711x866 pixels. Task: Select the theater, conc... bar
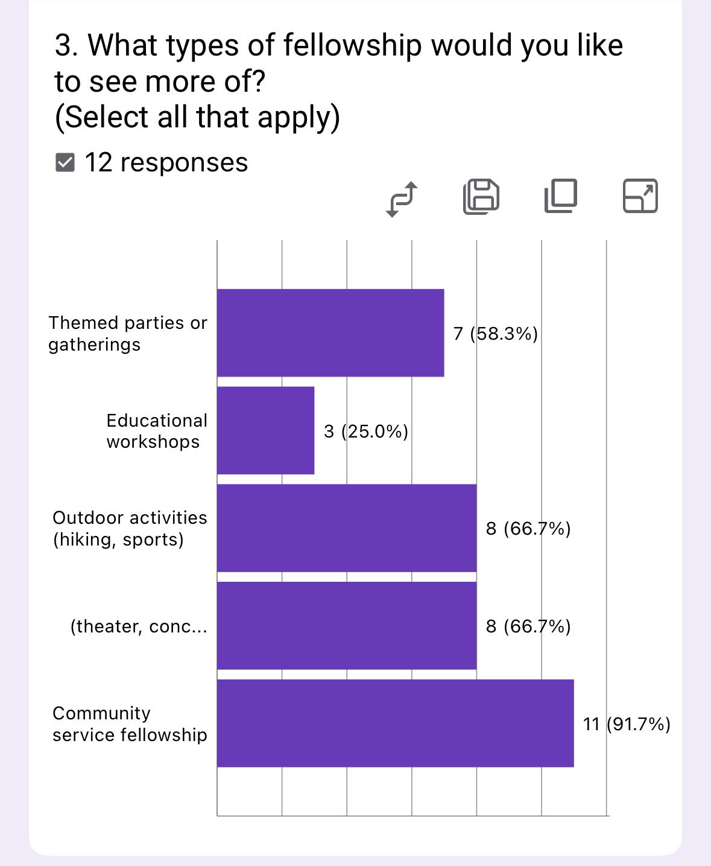point(347,626)
